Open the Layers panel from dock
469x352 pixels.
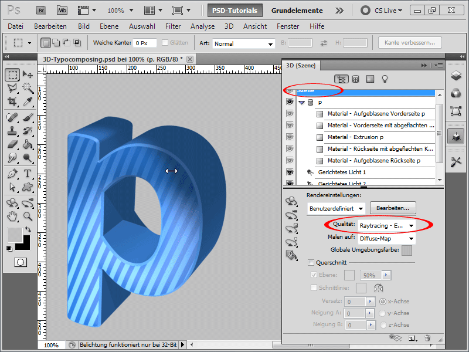(x=456, y=76)
